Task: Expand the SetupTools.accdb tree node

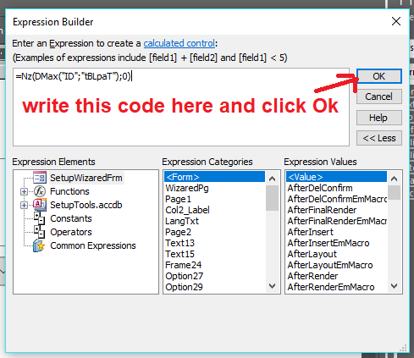Action: tap(24, 205)
